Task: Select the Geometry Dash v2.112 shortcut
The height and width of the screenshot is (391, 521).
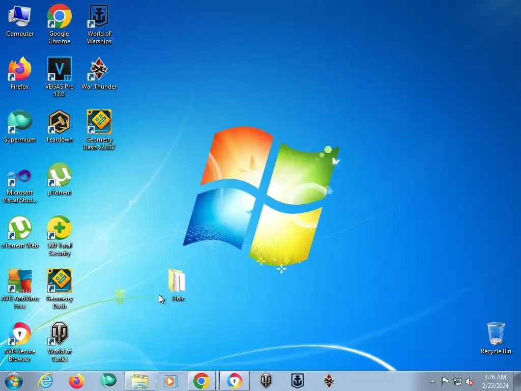Action: (99, 130)
